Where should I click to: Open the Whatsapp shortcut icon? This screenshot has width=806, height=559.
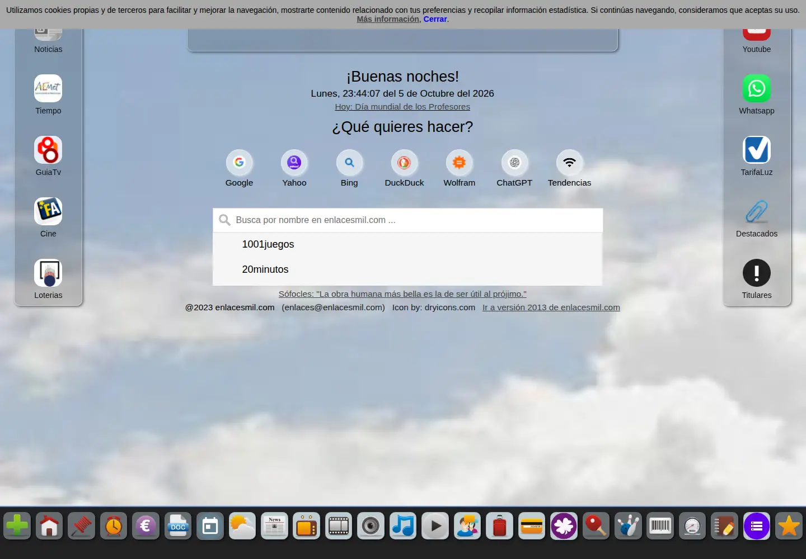[756, 88]
